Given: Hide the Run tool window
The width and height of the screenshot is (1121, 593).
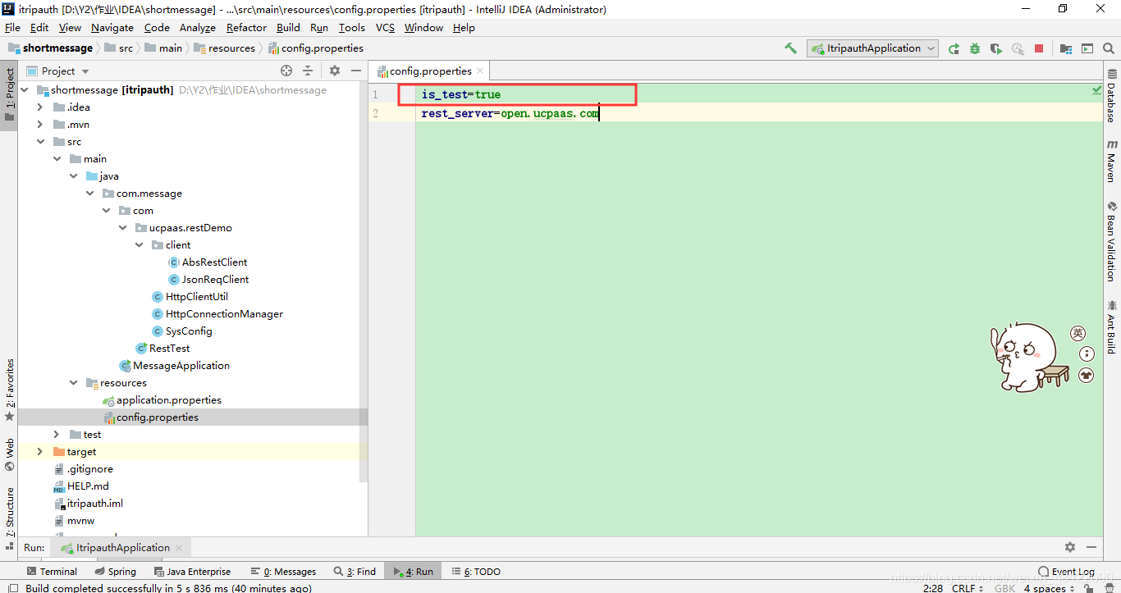Looking at the screenshot, I should [1091, 547].
